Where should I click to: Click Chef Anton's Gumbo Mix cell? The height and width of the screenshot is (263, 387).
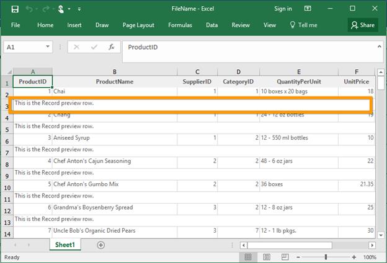click(x=115, y=186)
